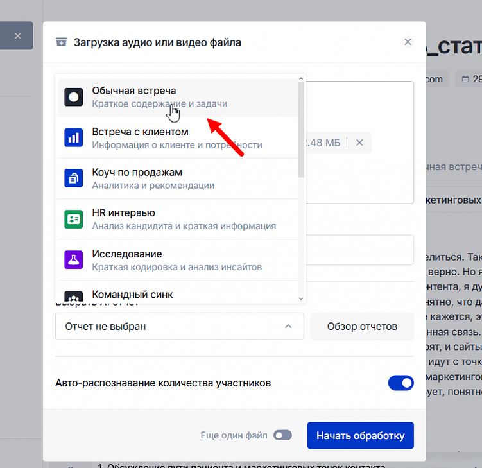Select Командный синк from the dropdown list
The height and width of the screenshot is (468, 482).
point(178,293)
